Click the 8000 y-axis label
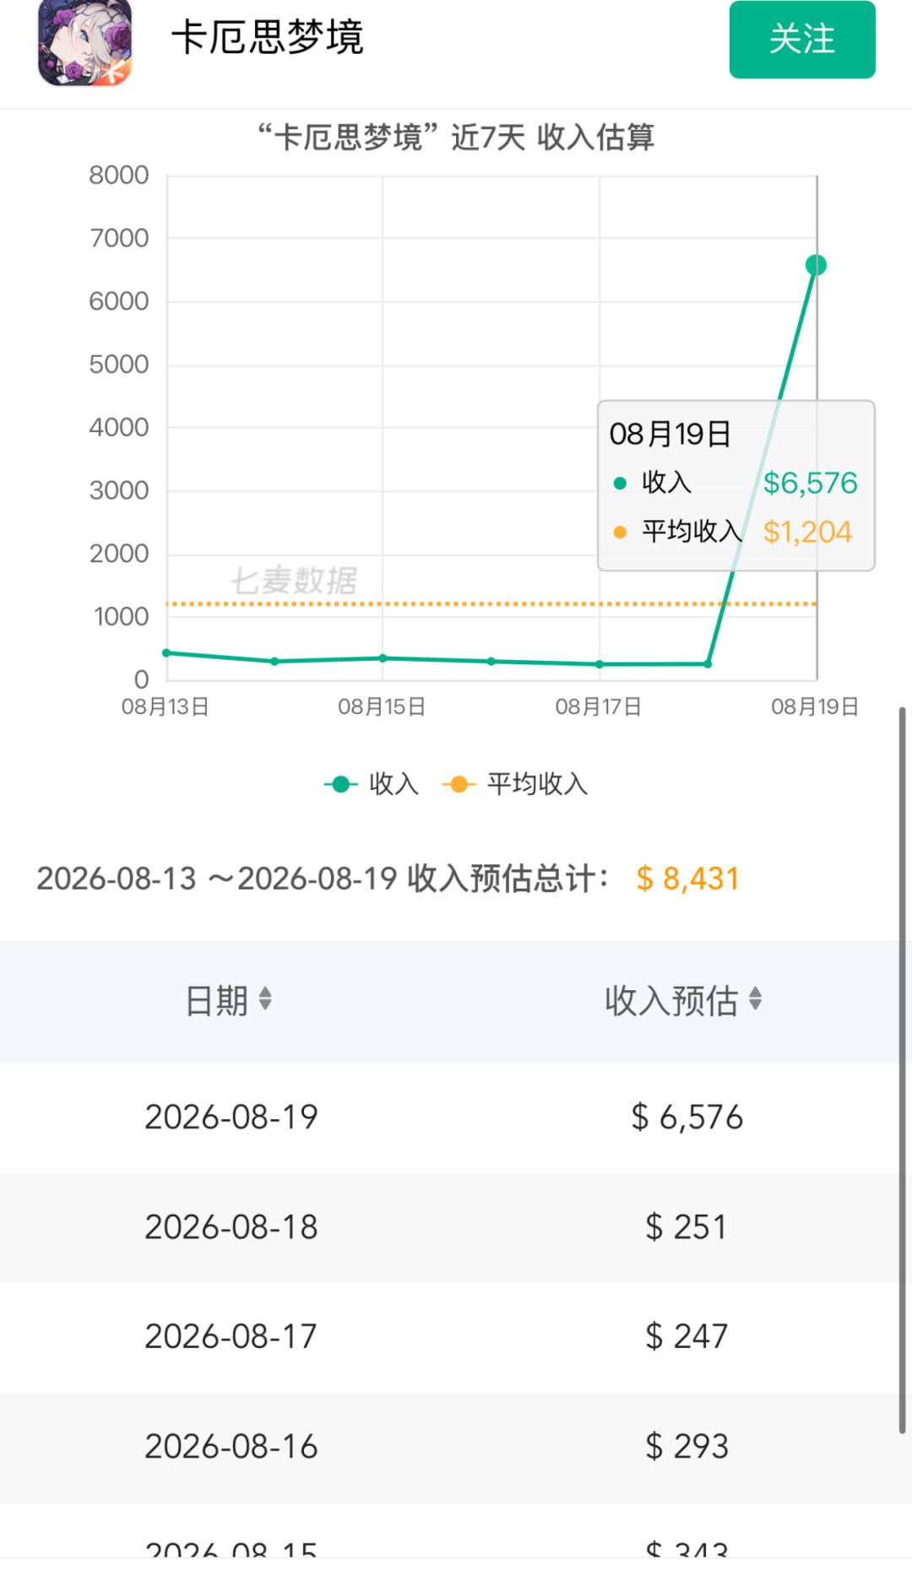Viewport: 912px width, 1575px height. pyautogui.click(x=119, y=176)
